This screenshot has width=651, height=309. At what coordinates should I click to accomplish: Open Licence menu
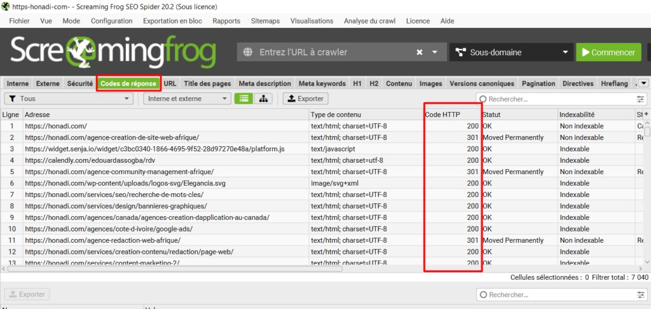pos(418,21)
